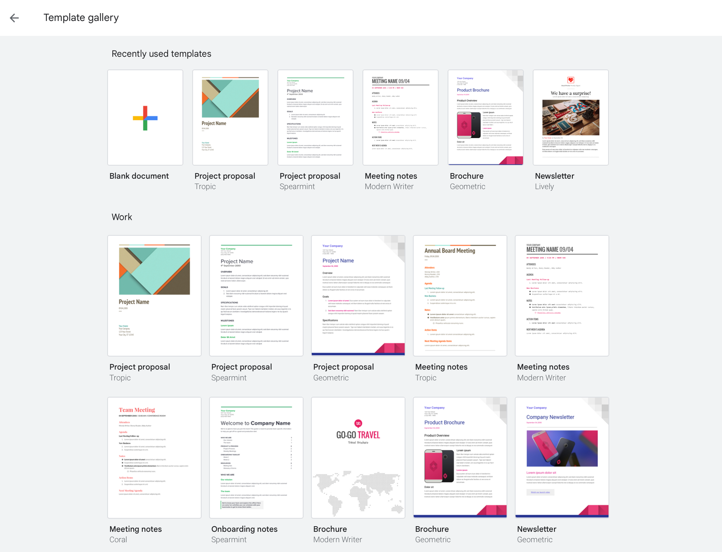
Task: Open recently used Project proposal Tropic thumbnail
Action: point(230,118)
